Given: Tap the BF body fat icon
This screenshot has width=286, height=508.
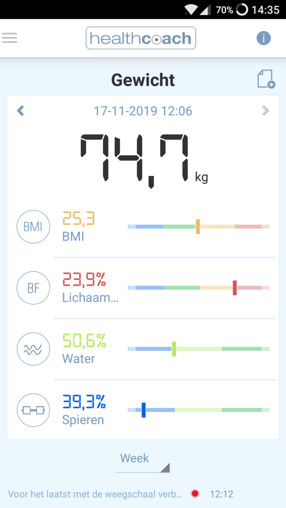Looking at the screenshot, I should pyautogui.click(x=33, y=288).
